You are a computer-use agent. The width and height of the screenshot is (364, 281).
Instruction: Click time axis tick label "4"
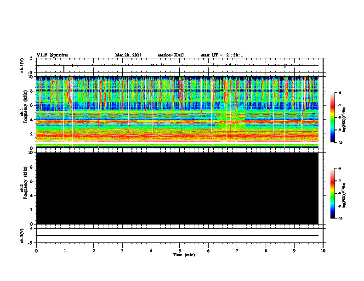tap(151, 251)
